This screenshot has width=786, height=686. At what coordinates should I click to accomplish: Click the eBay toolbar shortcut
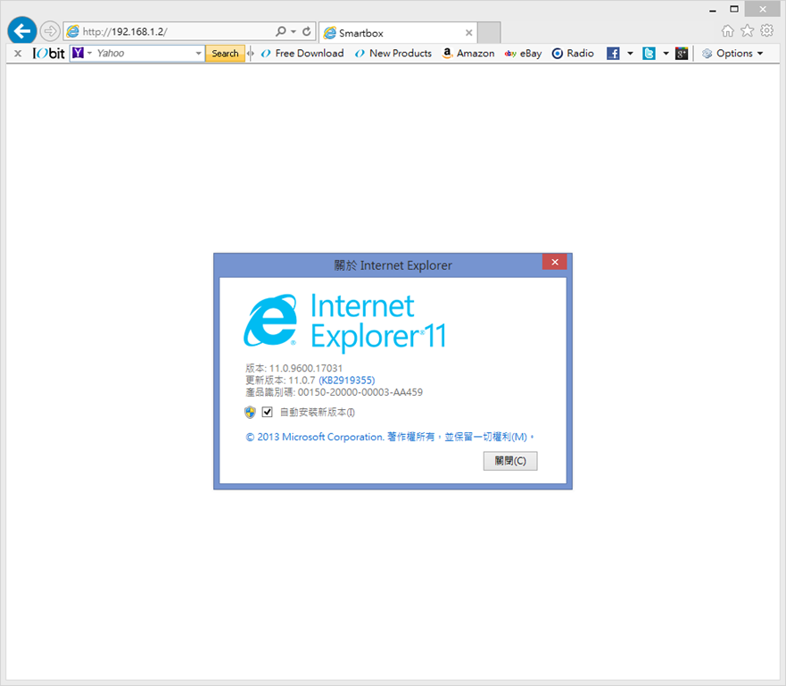[523, 54]
